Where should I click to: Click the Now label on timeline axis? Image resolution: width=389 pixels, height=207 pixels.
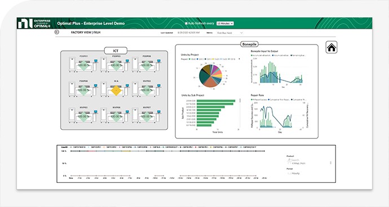tap(71, 178)
